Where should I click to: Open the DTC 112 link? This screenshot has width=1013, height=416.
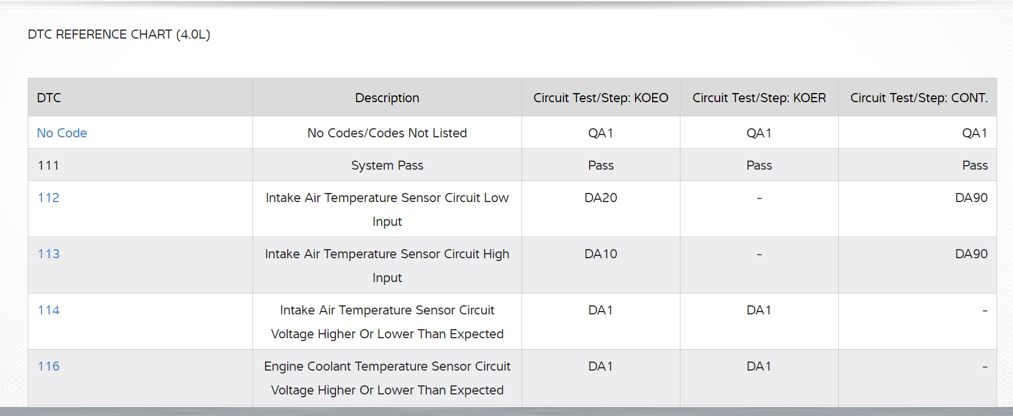[49, 198]
